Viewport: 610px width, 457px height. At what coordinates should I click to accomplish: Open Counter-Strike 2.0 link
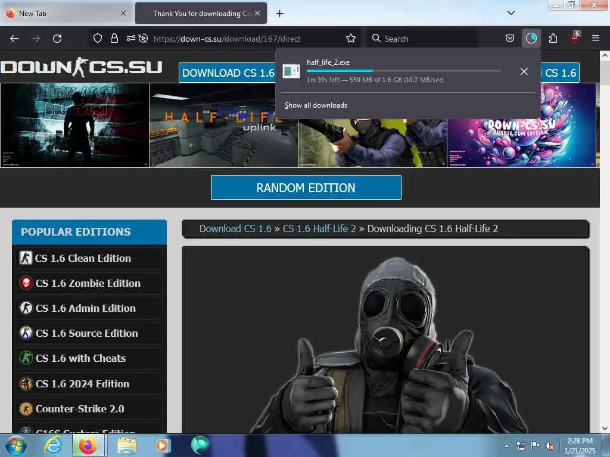pyautogui.click(x=80, y=409)
